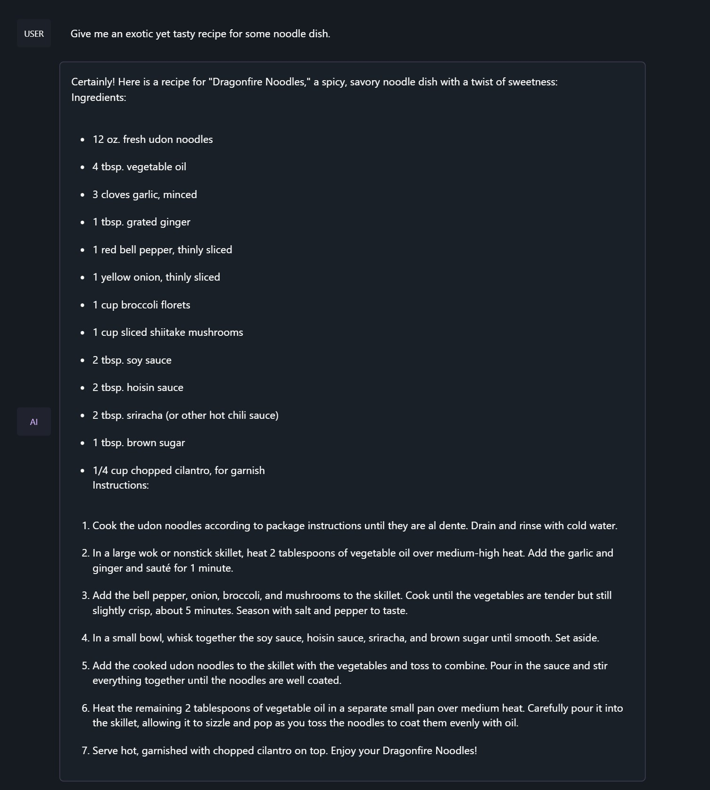Select step 6 about heating remaining oil
Image resolution: width=710 pixels, height=790 pixels.
(357, 715)
